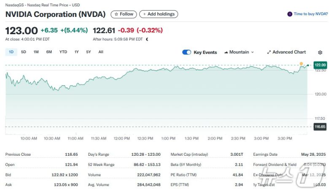Viewport: 329px width, 192px height.
Task: Open the Advanced Chart link
Action: (x=289, y=52)
